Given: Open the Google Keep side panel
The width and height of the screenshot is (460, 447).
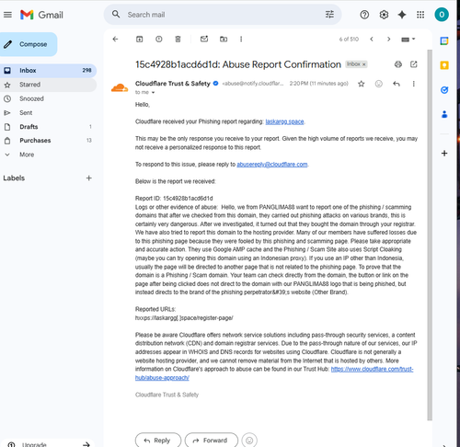Looking at the screenshot, I should point(444,65).
